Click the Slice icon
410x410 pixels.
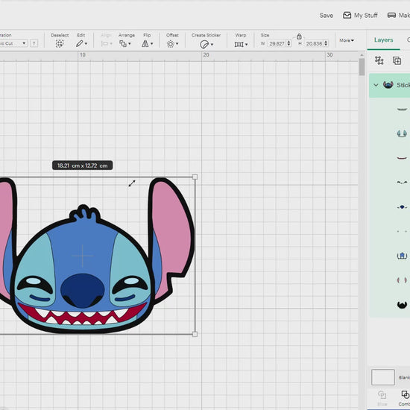tap(382, 395)
